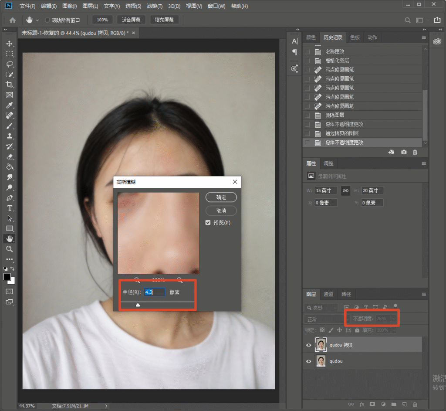446x411 pixels.
Task: Create new document from current state
Action: point(392,152)
